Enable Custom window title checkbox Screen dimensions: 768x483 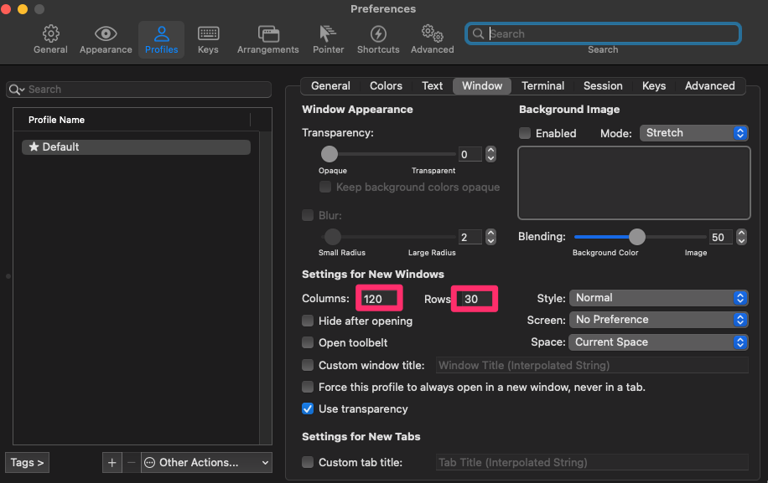point(308,365)
